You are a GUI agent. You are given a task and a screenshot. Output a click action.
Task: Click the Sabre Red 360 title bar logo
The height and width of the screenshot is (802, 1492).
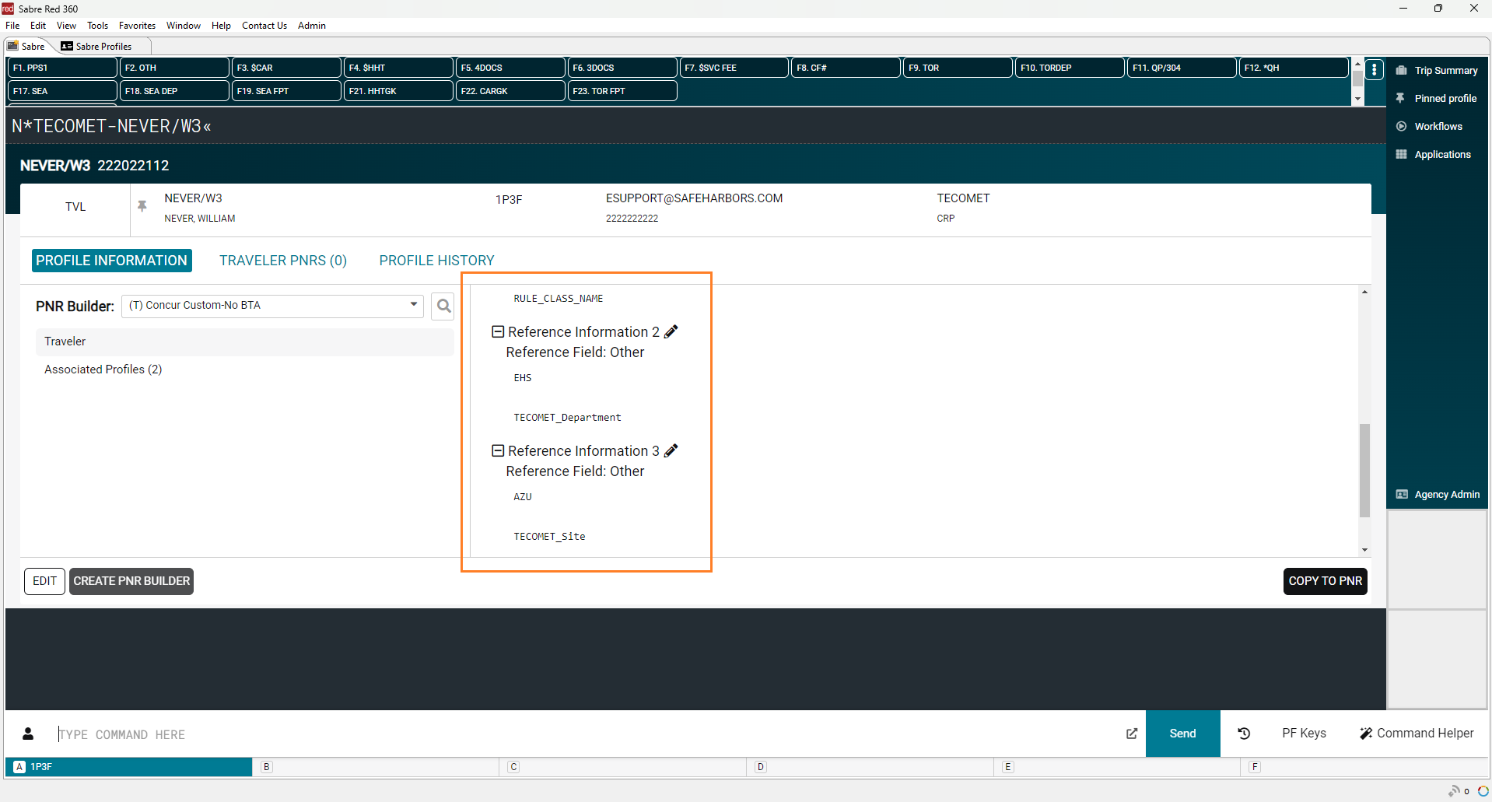click(8, 9)
